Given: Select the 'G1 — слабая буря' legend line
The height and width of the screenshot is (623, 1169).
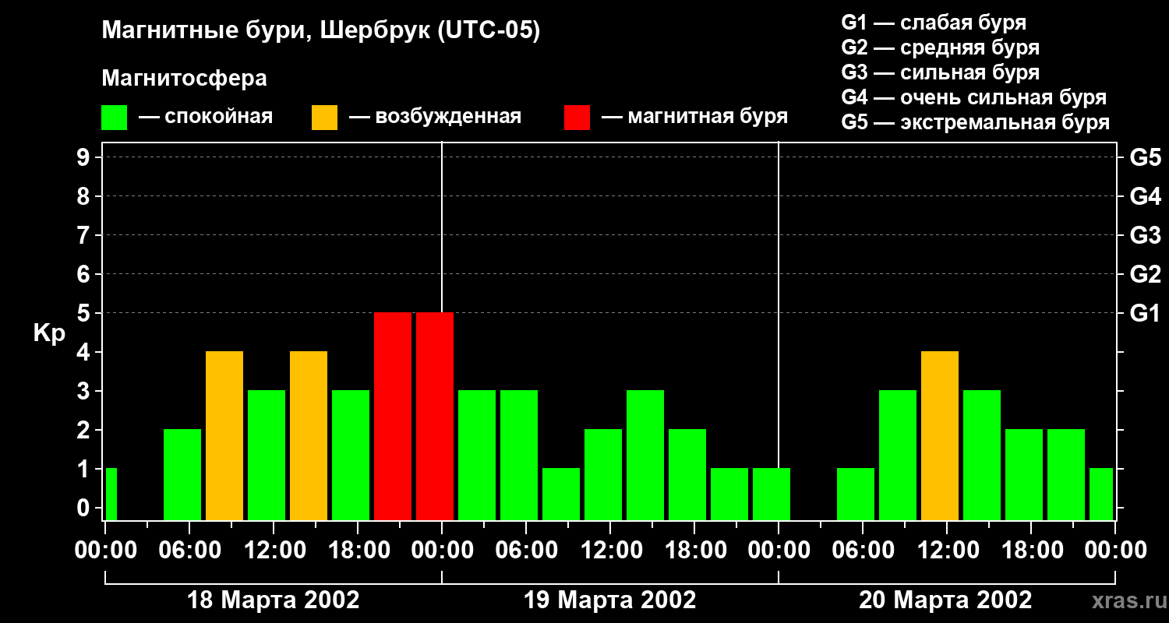Looking at the screenshot, I should pos(934,23).
